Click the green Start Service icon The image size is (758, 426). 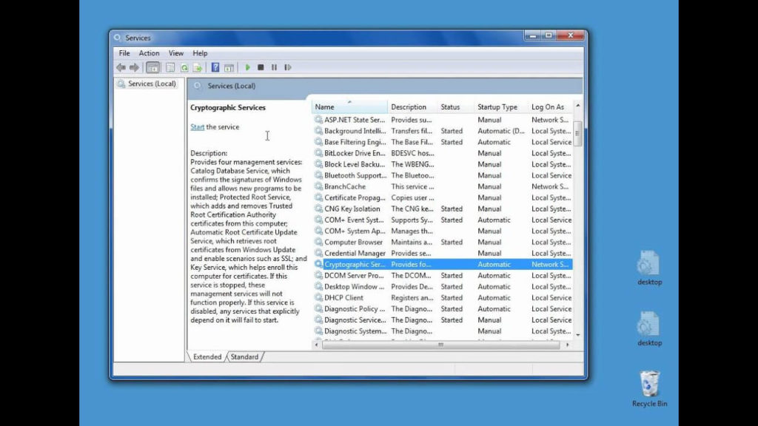[x=247, y=67]
